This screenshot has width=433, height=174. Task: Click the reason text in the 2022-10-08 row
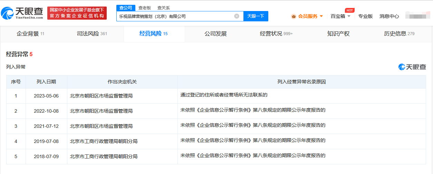click(x=253, y=110)
